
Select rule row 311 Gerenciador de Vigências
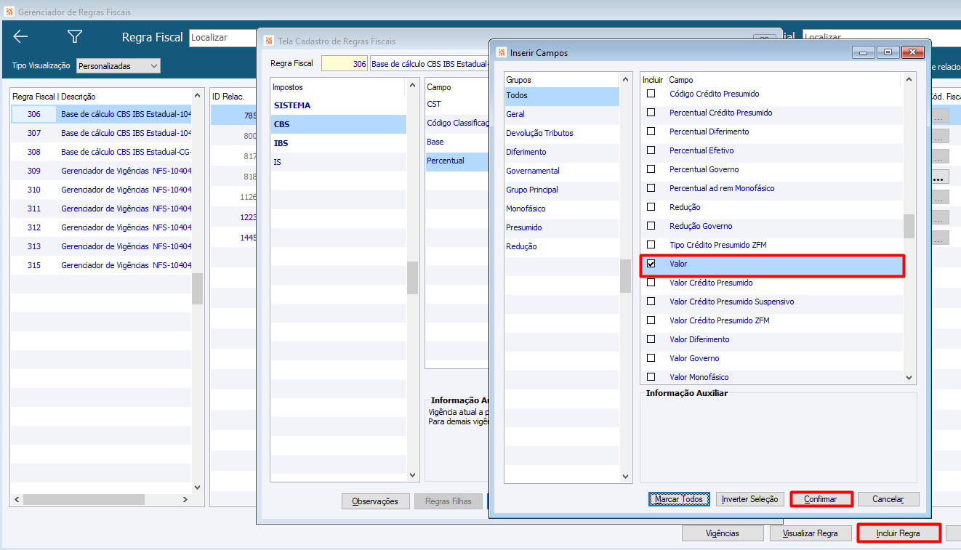[101, 209]
